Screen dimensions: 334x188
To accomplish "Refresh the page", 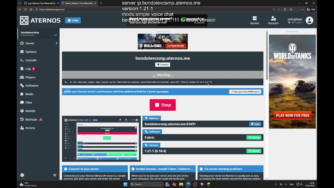I will (25, 9).
